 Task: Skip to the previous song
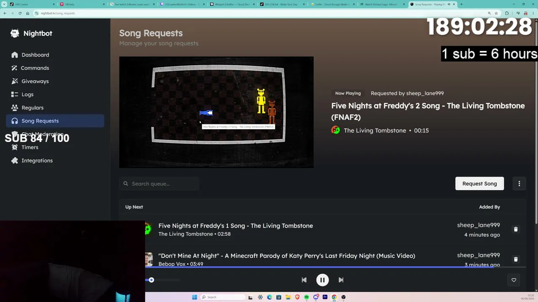pos(304,280)
